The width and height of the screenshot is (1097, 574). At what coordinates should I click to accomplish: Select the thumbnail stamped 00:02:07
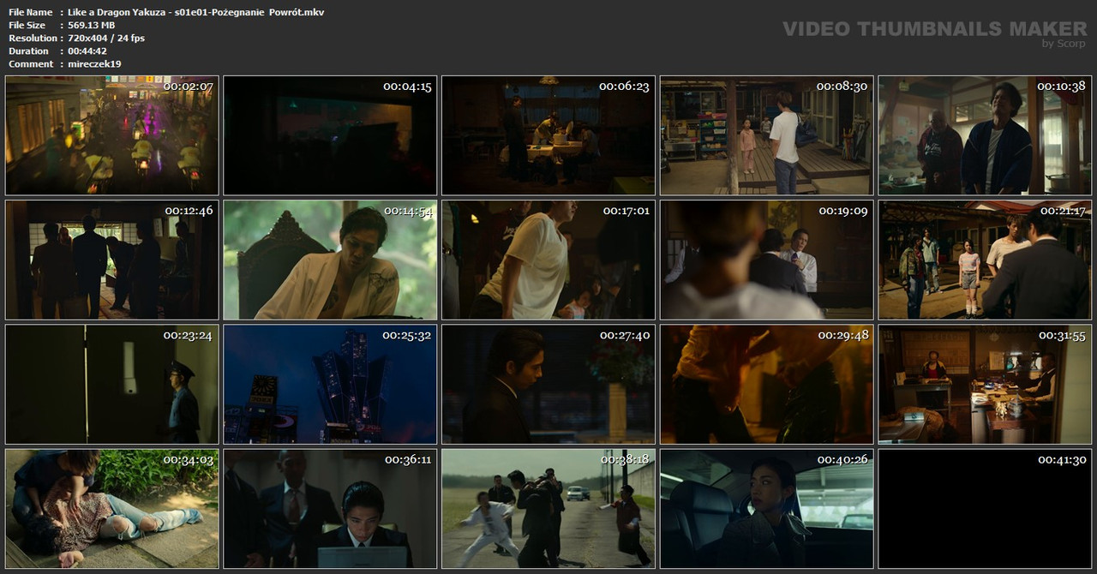pos(112,135)
